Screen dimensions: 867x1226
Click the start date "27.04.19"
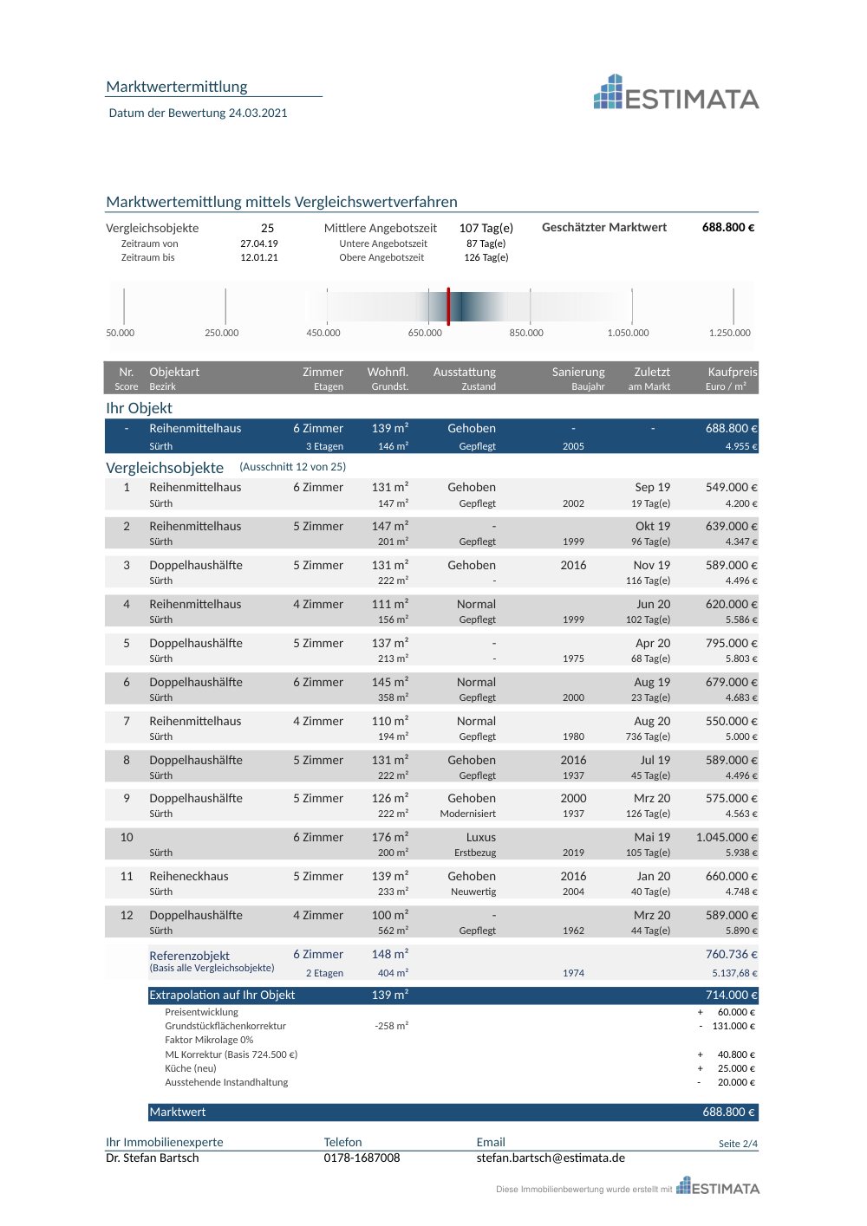click(259, 243)
